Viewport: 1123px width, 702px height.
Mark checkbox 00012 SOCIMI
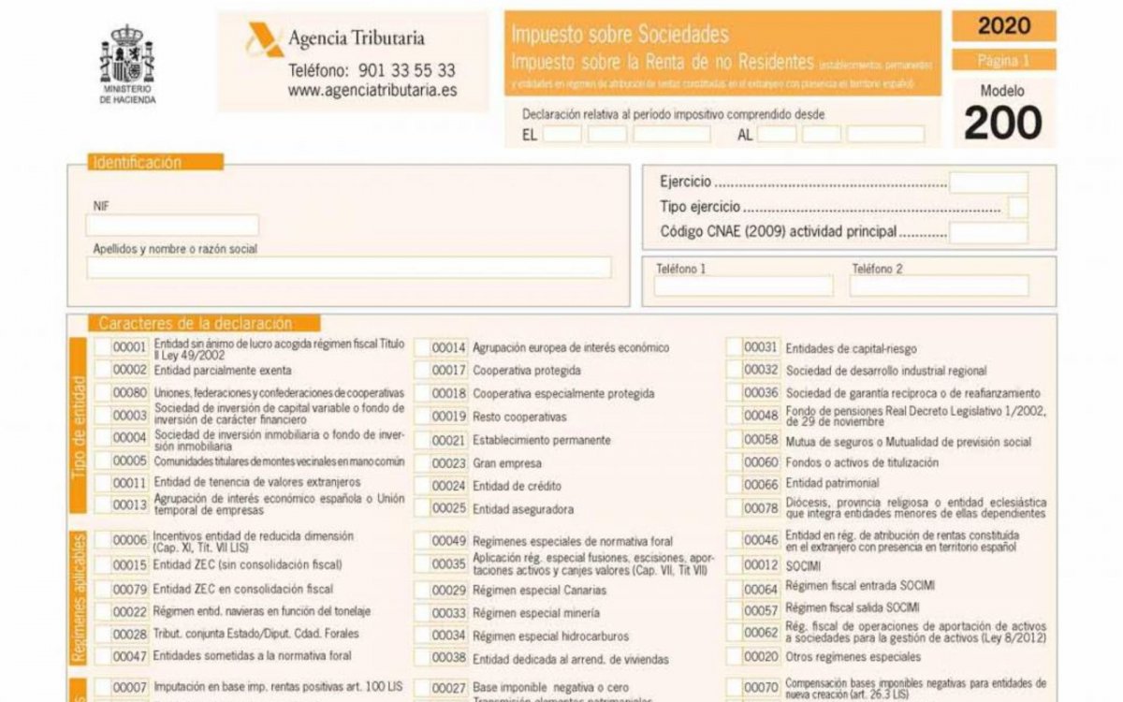[x=734, y=565]
